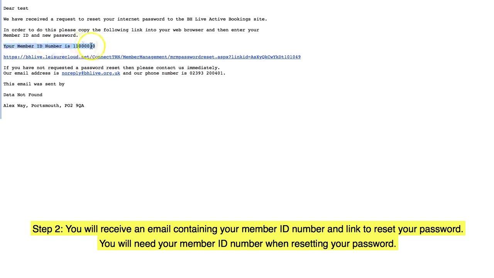This screenshot has height=278, width=494.
Task: Click the "This email was sent by" line
Action: point(34,84)
